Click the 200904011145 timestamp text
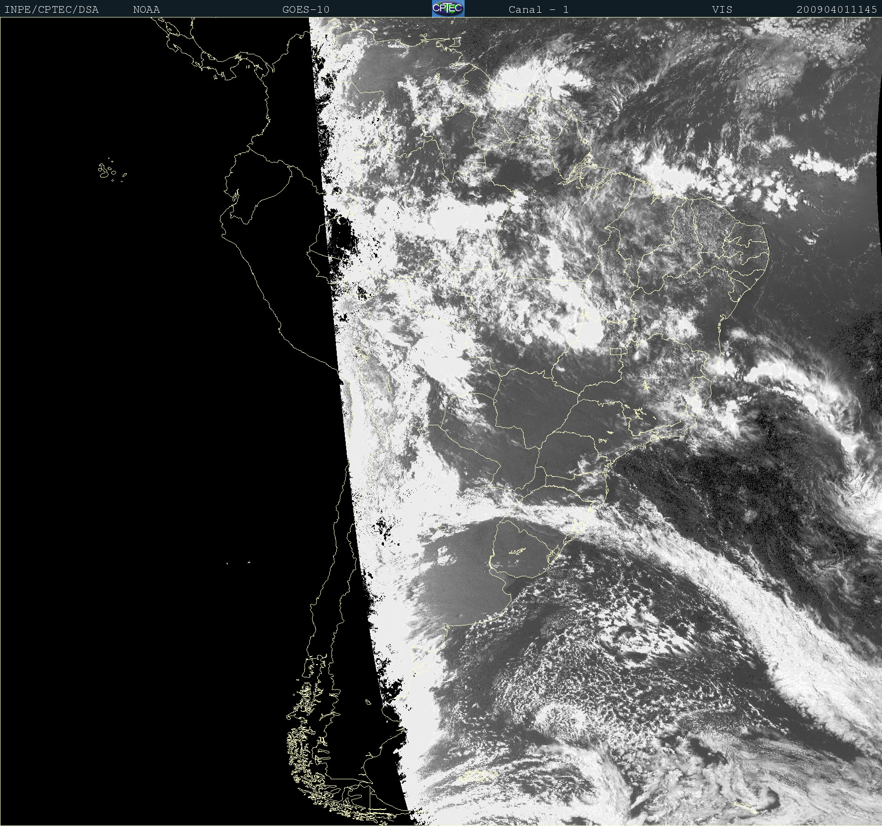882x826 pixels. [837, 9]
